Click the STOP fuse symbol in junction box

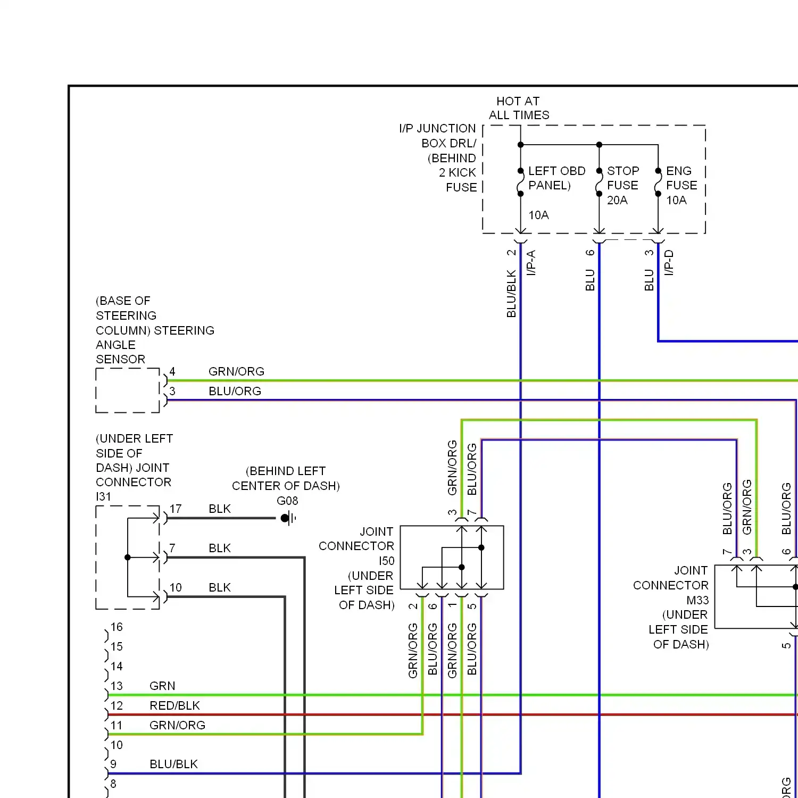[599, 182]
